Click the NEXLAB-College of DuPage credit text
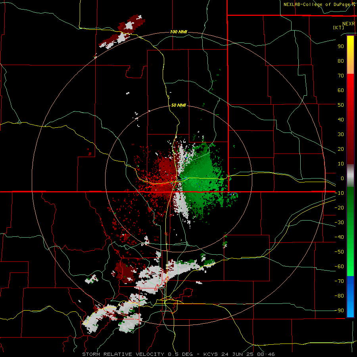357x357 pixels. (319, 4)
